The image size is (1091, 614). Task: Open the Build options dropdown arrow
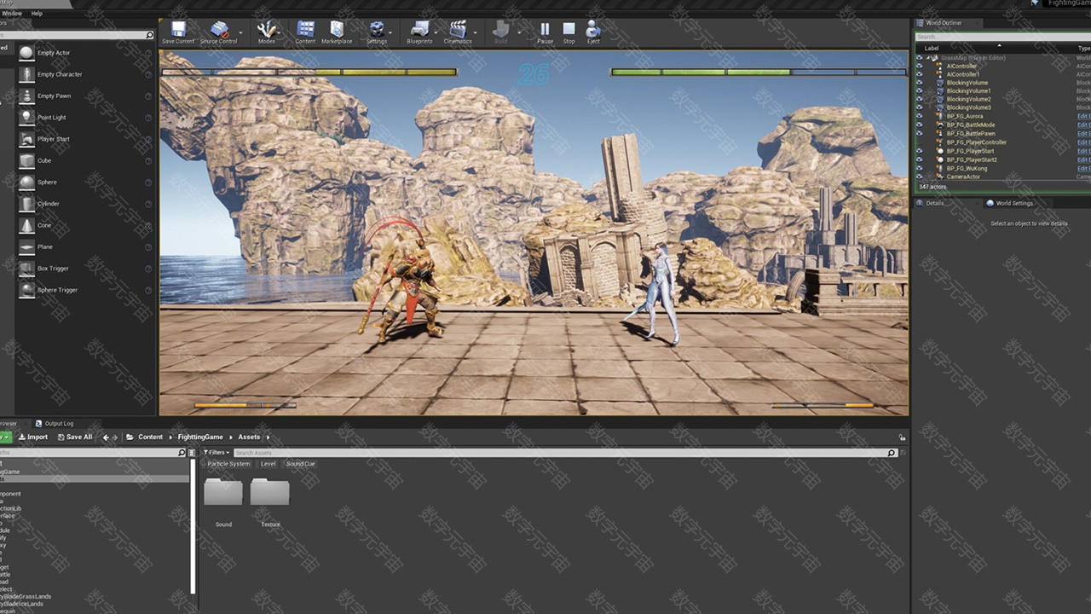[519, 32]
